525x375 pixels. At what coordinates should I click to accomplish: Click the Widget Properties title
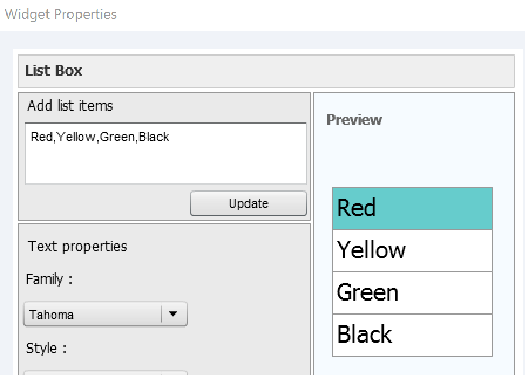[60, 14]
